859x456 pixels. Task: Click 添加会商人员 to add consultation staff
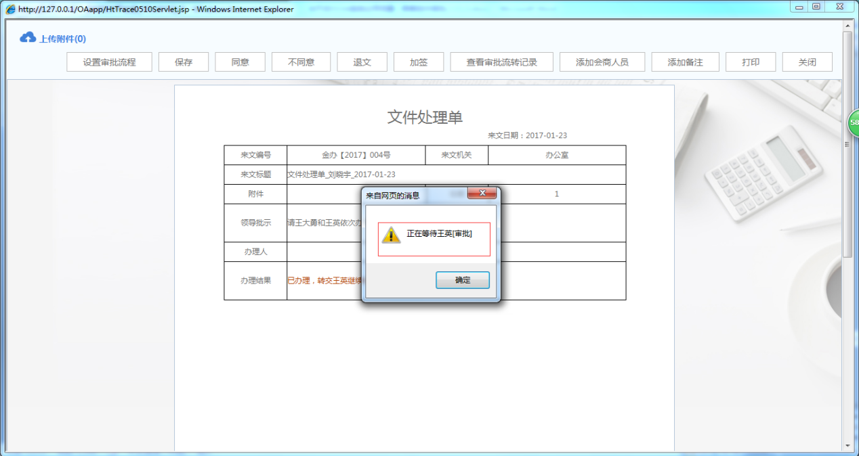pyautogui.click(x=600, y=62)
